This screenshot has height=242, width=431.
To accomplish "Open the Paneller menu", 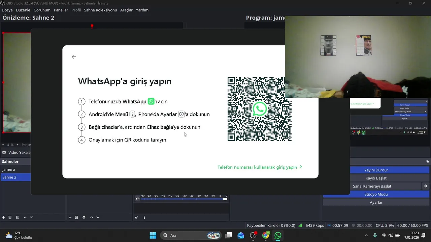I will 61,10.
